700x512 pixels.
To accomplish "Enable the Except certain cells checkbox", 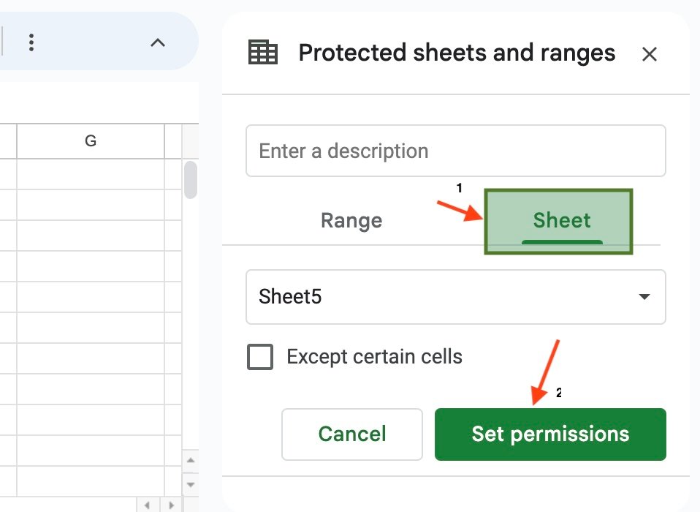I will [x=261, y=357].
